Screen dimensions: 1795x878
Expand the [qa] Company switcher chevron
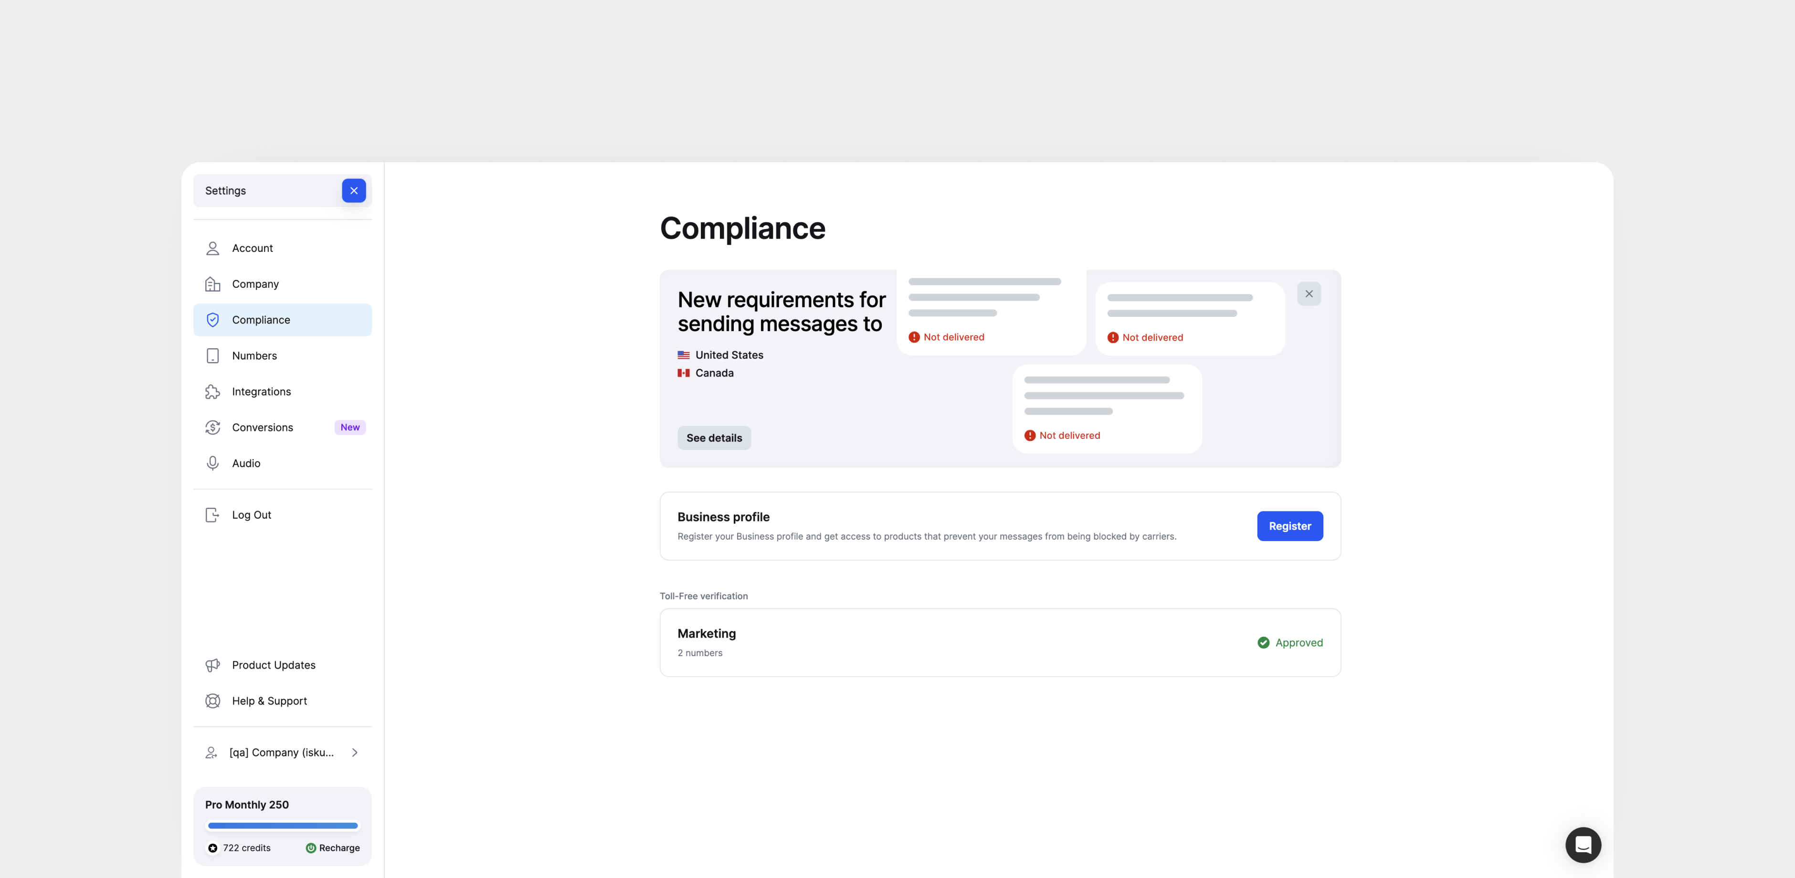pyautogui.click(x=355, y=753)
